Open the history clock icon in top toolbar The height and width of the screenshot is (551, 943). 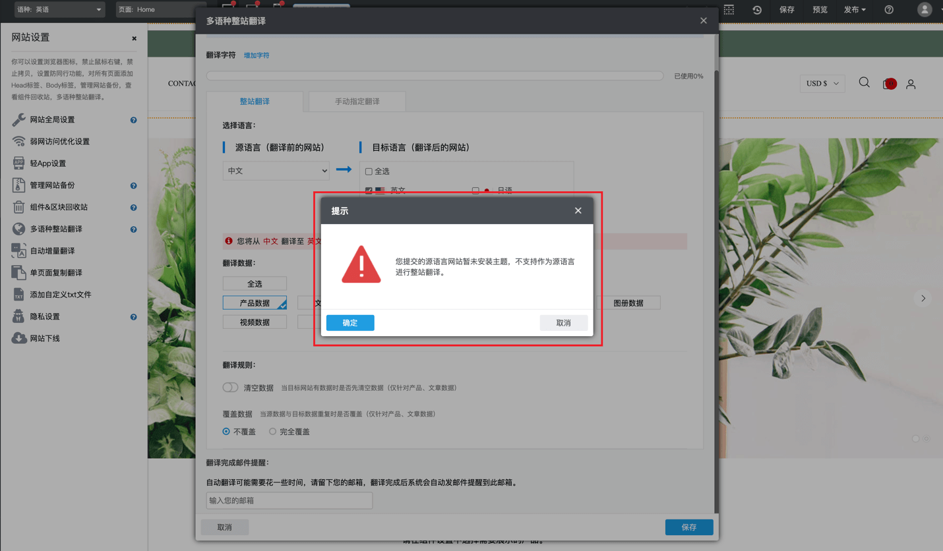pyautogui.click(x=757, y=10)
